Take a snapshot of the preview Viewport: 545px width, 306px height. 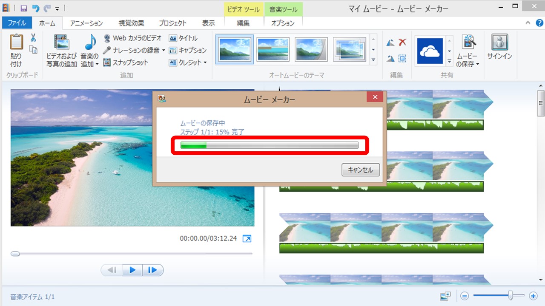[126, 62]
